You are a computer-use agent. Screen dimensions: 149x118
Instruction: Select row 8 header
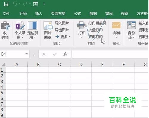point(3,110)
